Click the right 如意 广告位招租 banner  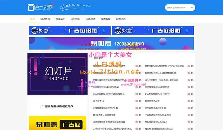153,31
